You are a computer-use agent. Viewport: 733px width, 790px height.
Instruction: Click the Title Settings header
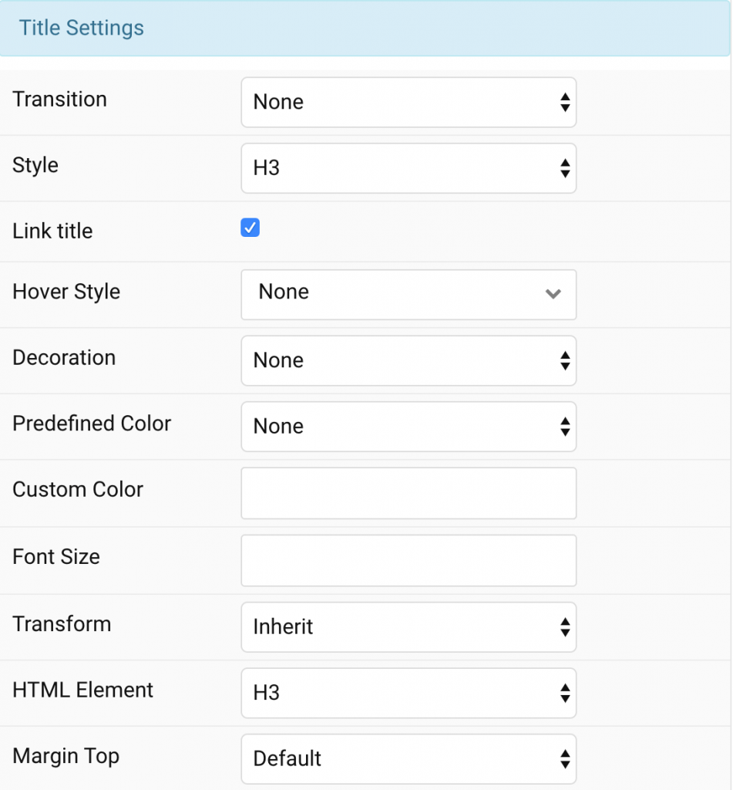pos(81,28)
